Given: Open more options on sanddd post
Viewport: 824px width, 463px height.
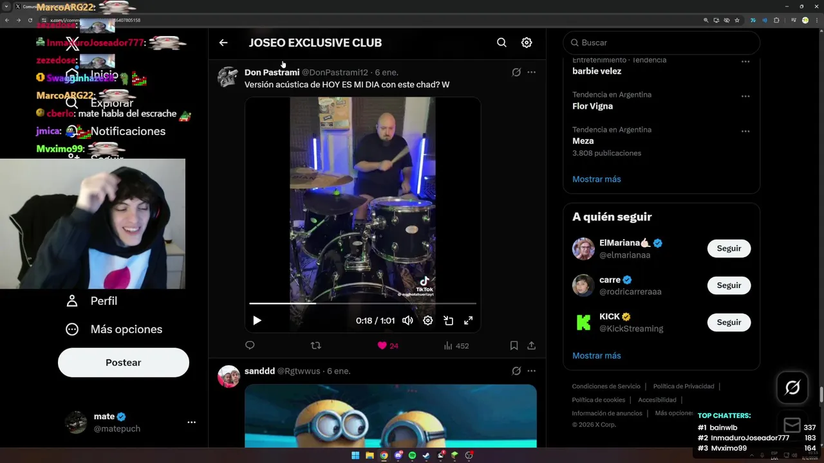Looking at the screenshot, I should click(531, 371).
